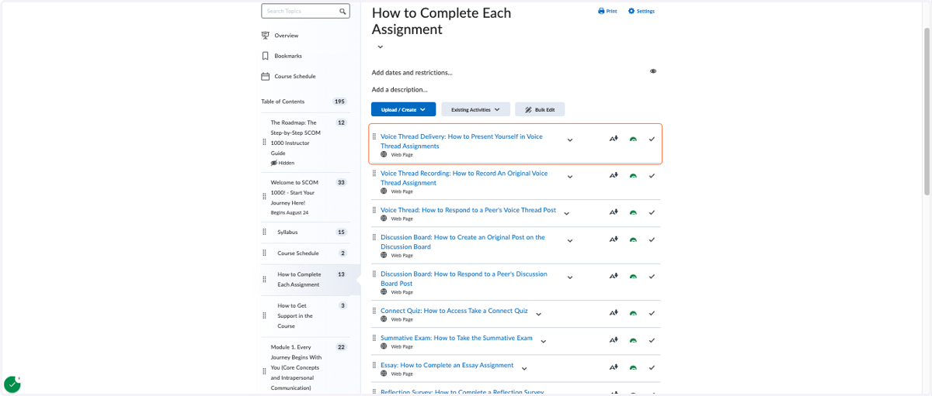Open Connect Quiz how-to link
Screen dimensions: 932x396
coord(454,311)
